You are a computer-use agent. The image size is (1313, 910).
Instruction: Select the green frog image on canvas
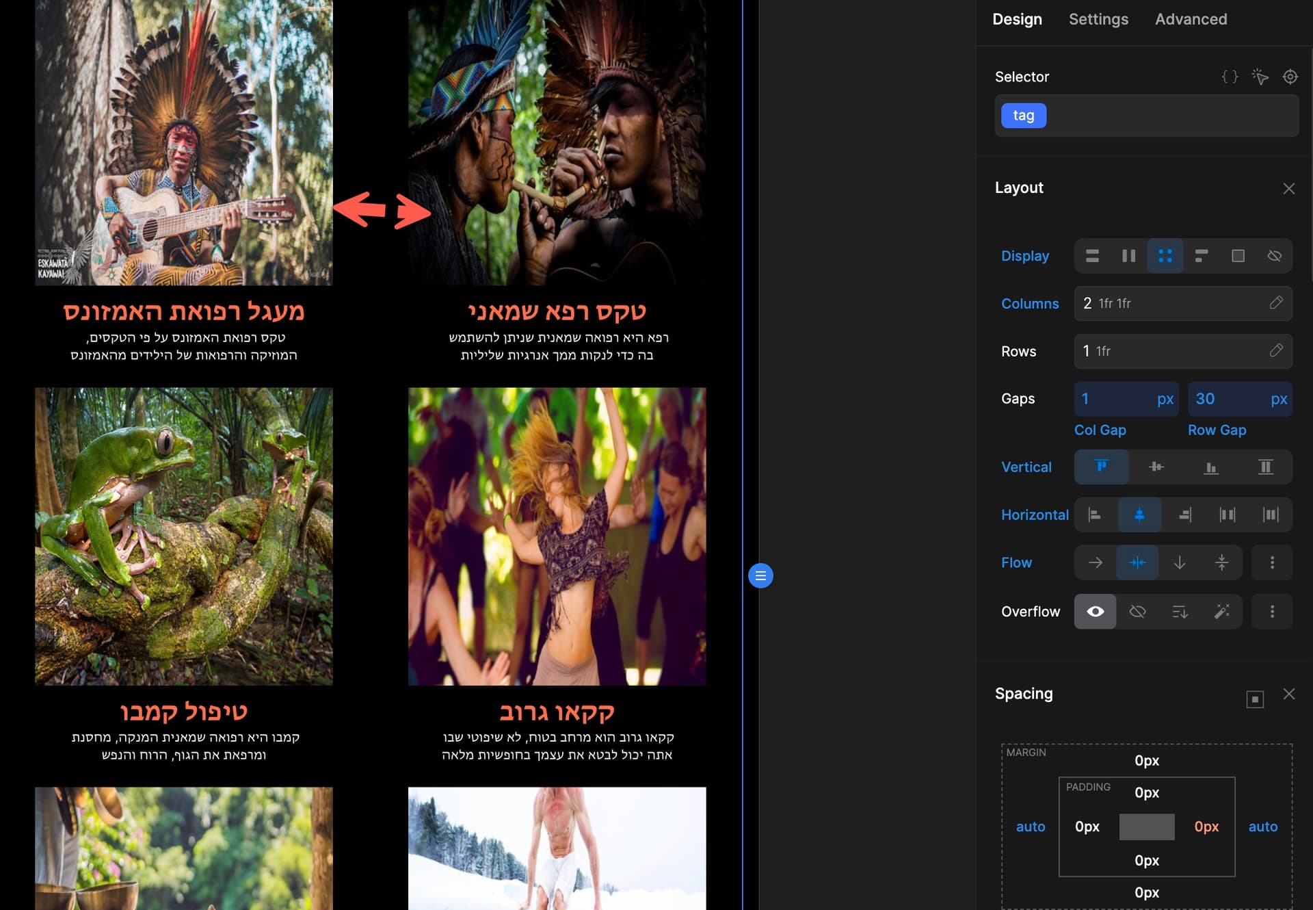click(184, 536)
